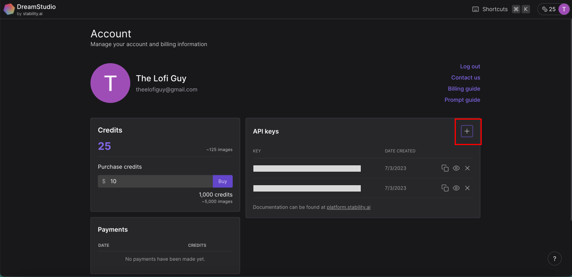Image resolution: width=572 pixels, height=277 pixels.
Task: Copy the second API key
Action: [445, 188]
